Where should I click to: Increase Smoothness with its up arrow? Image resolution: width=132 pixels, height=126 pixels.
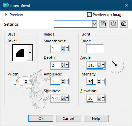(x=63, y=47)
